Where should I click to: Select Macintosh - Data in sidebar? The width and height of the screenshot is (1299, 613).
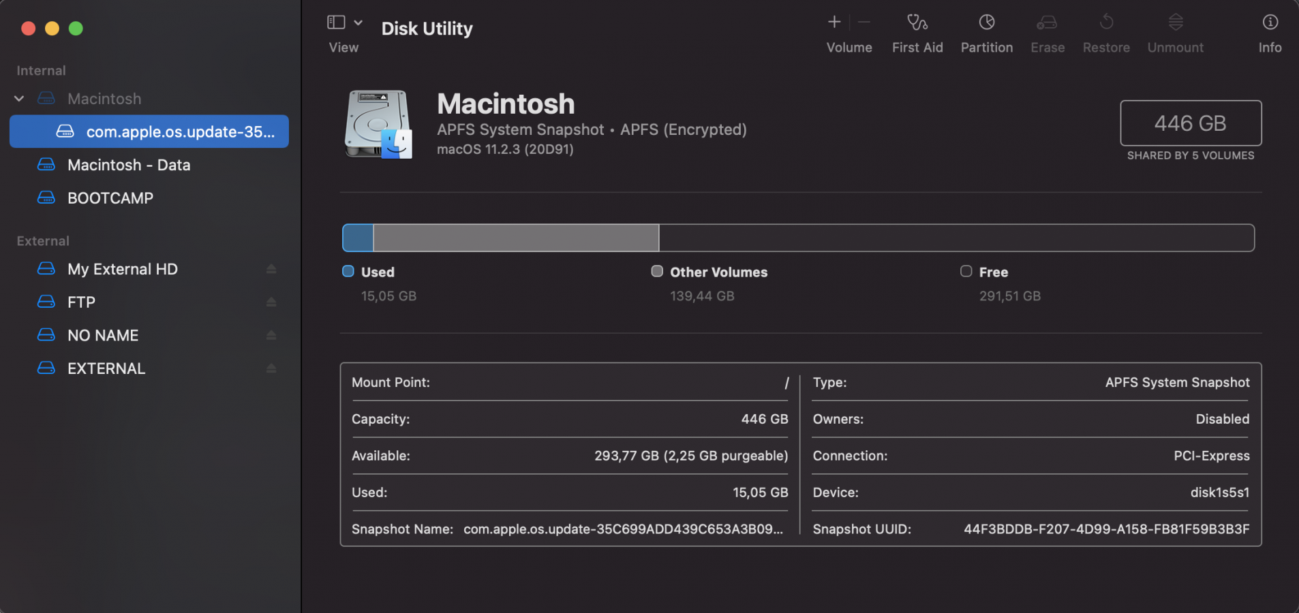point(128,165)
